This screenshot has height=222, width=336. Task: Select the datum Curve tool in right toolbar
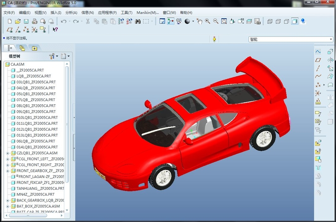pyautogui.click(x=318, y=76)
